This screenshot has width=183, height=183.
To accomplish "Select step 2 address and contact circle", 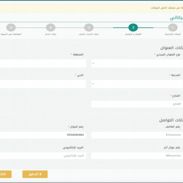I will 133,27.
